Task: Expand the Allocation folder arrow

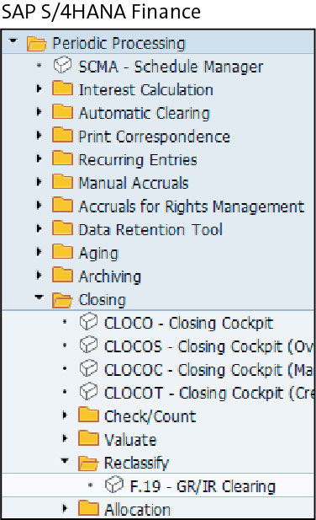Action: click(x=65, y=508)
